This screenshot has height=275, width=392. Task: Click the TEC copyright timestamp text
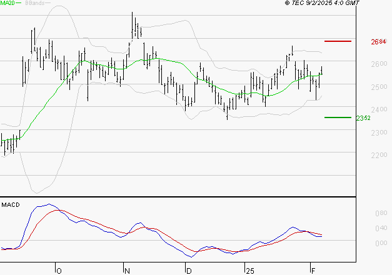322,4
